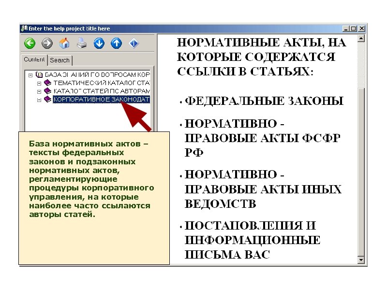Viewport: 387px width, 290px height.
Task: Click the green Back arrow icon
Action: point(30,43)
